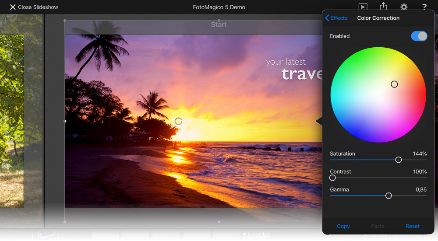The image size is (438, 241).
Task: Click the Paste button in the effects panel
Action: coord(378,226)
